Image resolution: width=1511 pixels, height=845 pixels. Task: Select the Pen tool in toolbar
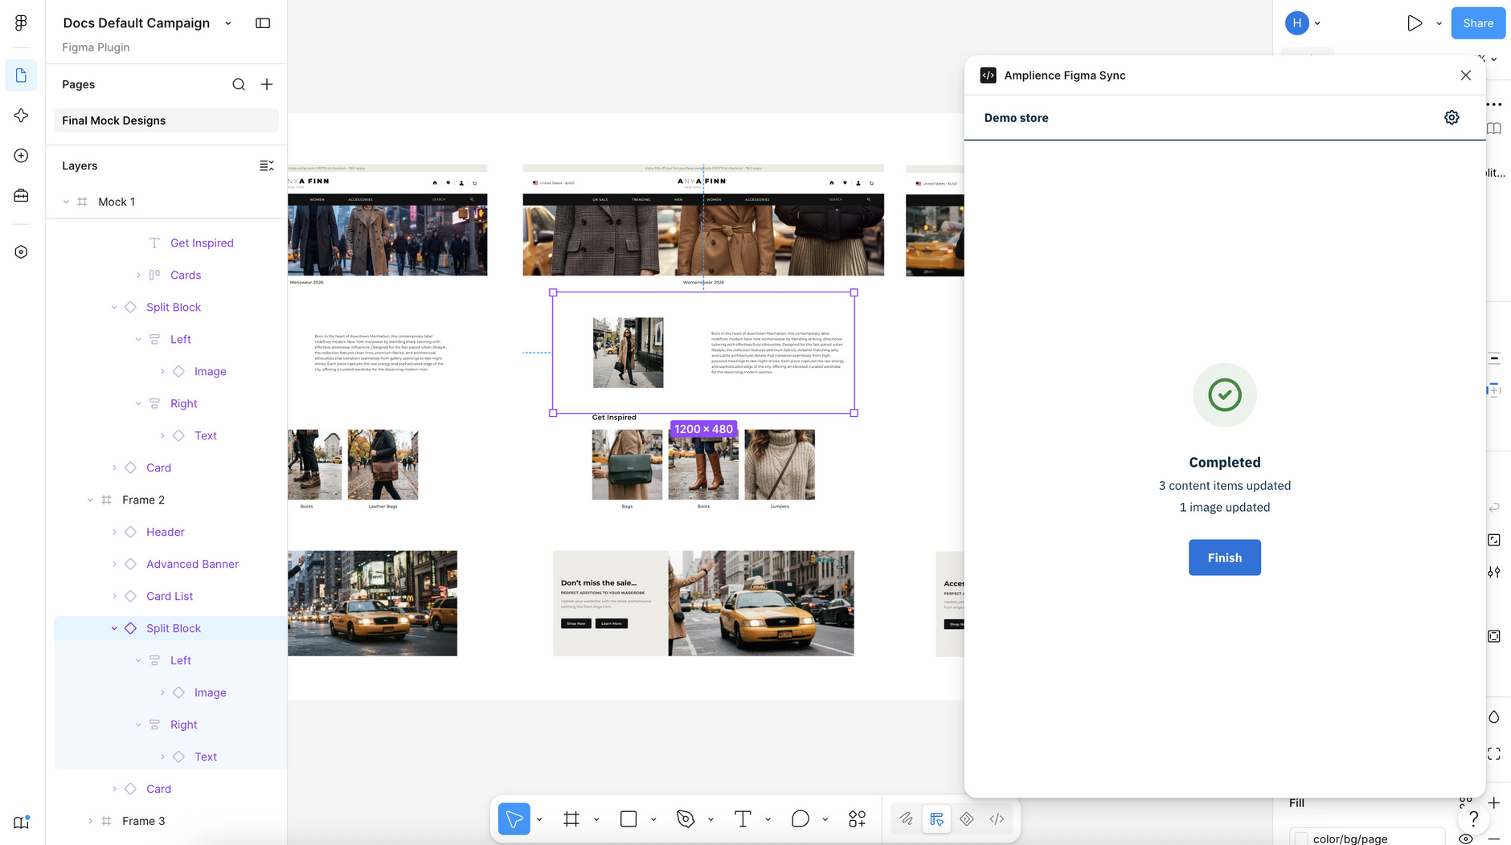tap(686, 819)
